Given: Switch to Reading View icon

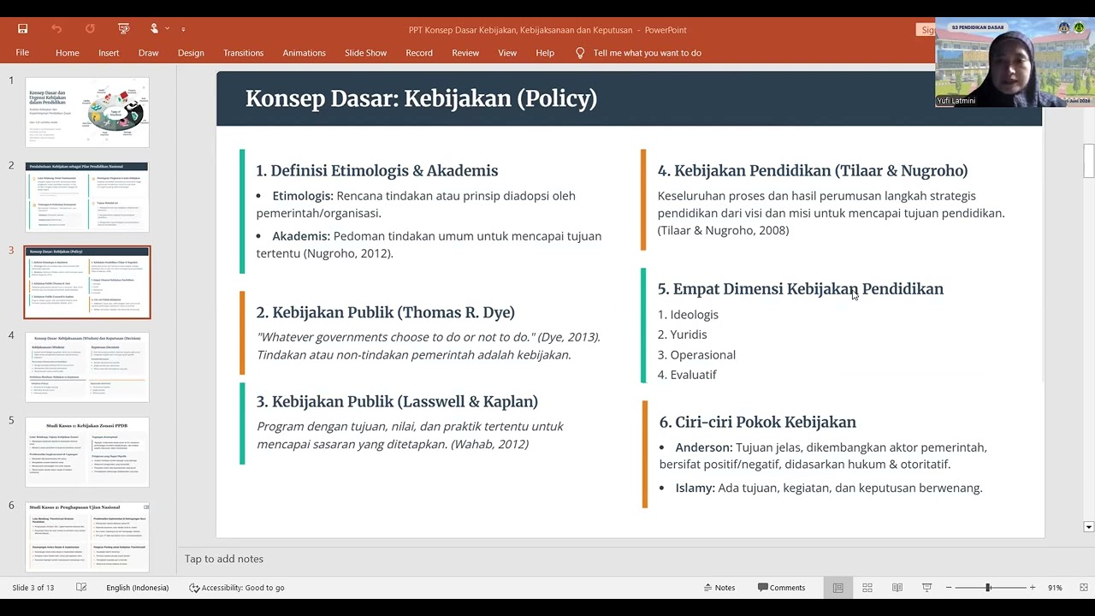Looking at the screenshot, I should click(897, 588).
